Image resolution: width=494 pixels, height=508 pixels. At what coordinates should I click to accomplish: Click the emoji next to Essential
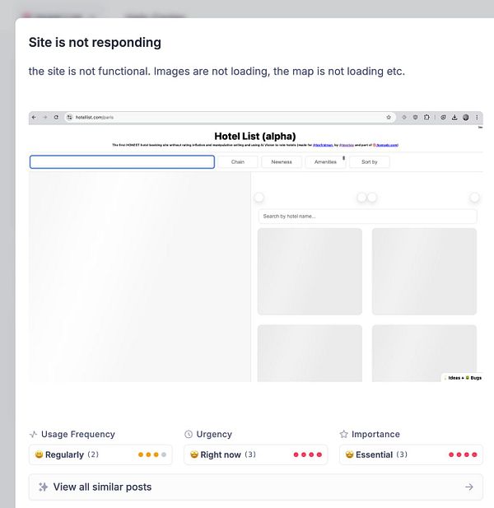350,454
